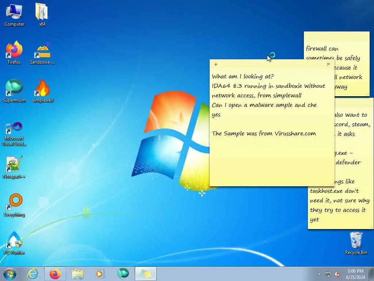Launch Supermium from the desktop

coord(14,91)
